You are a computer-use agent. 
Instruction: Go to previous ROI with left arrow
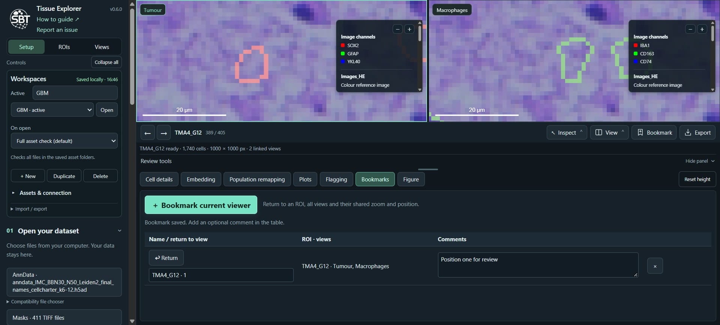[x=147, y=133]
